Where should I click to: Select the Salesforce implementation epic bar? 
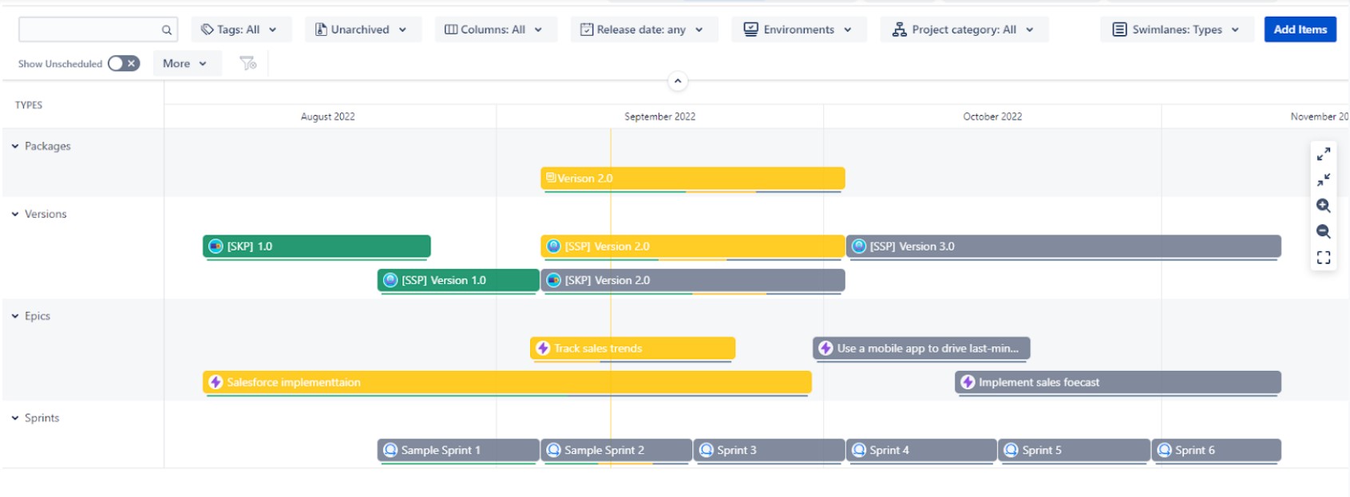(x=507, y=382)
